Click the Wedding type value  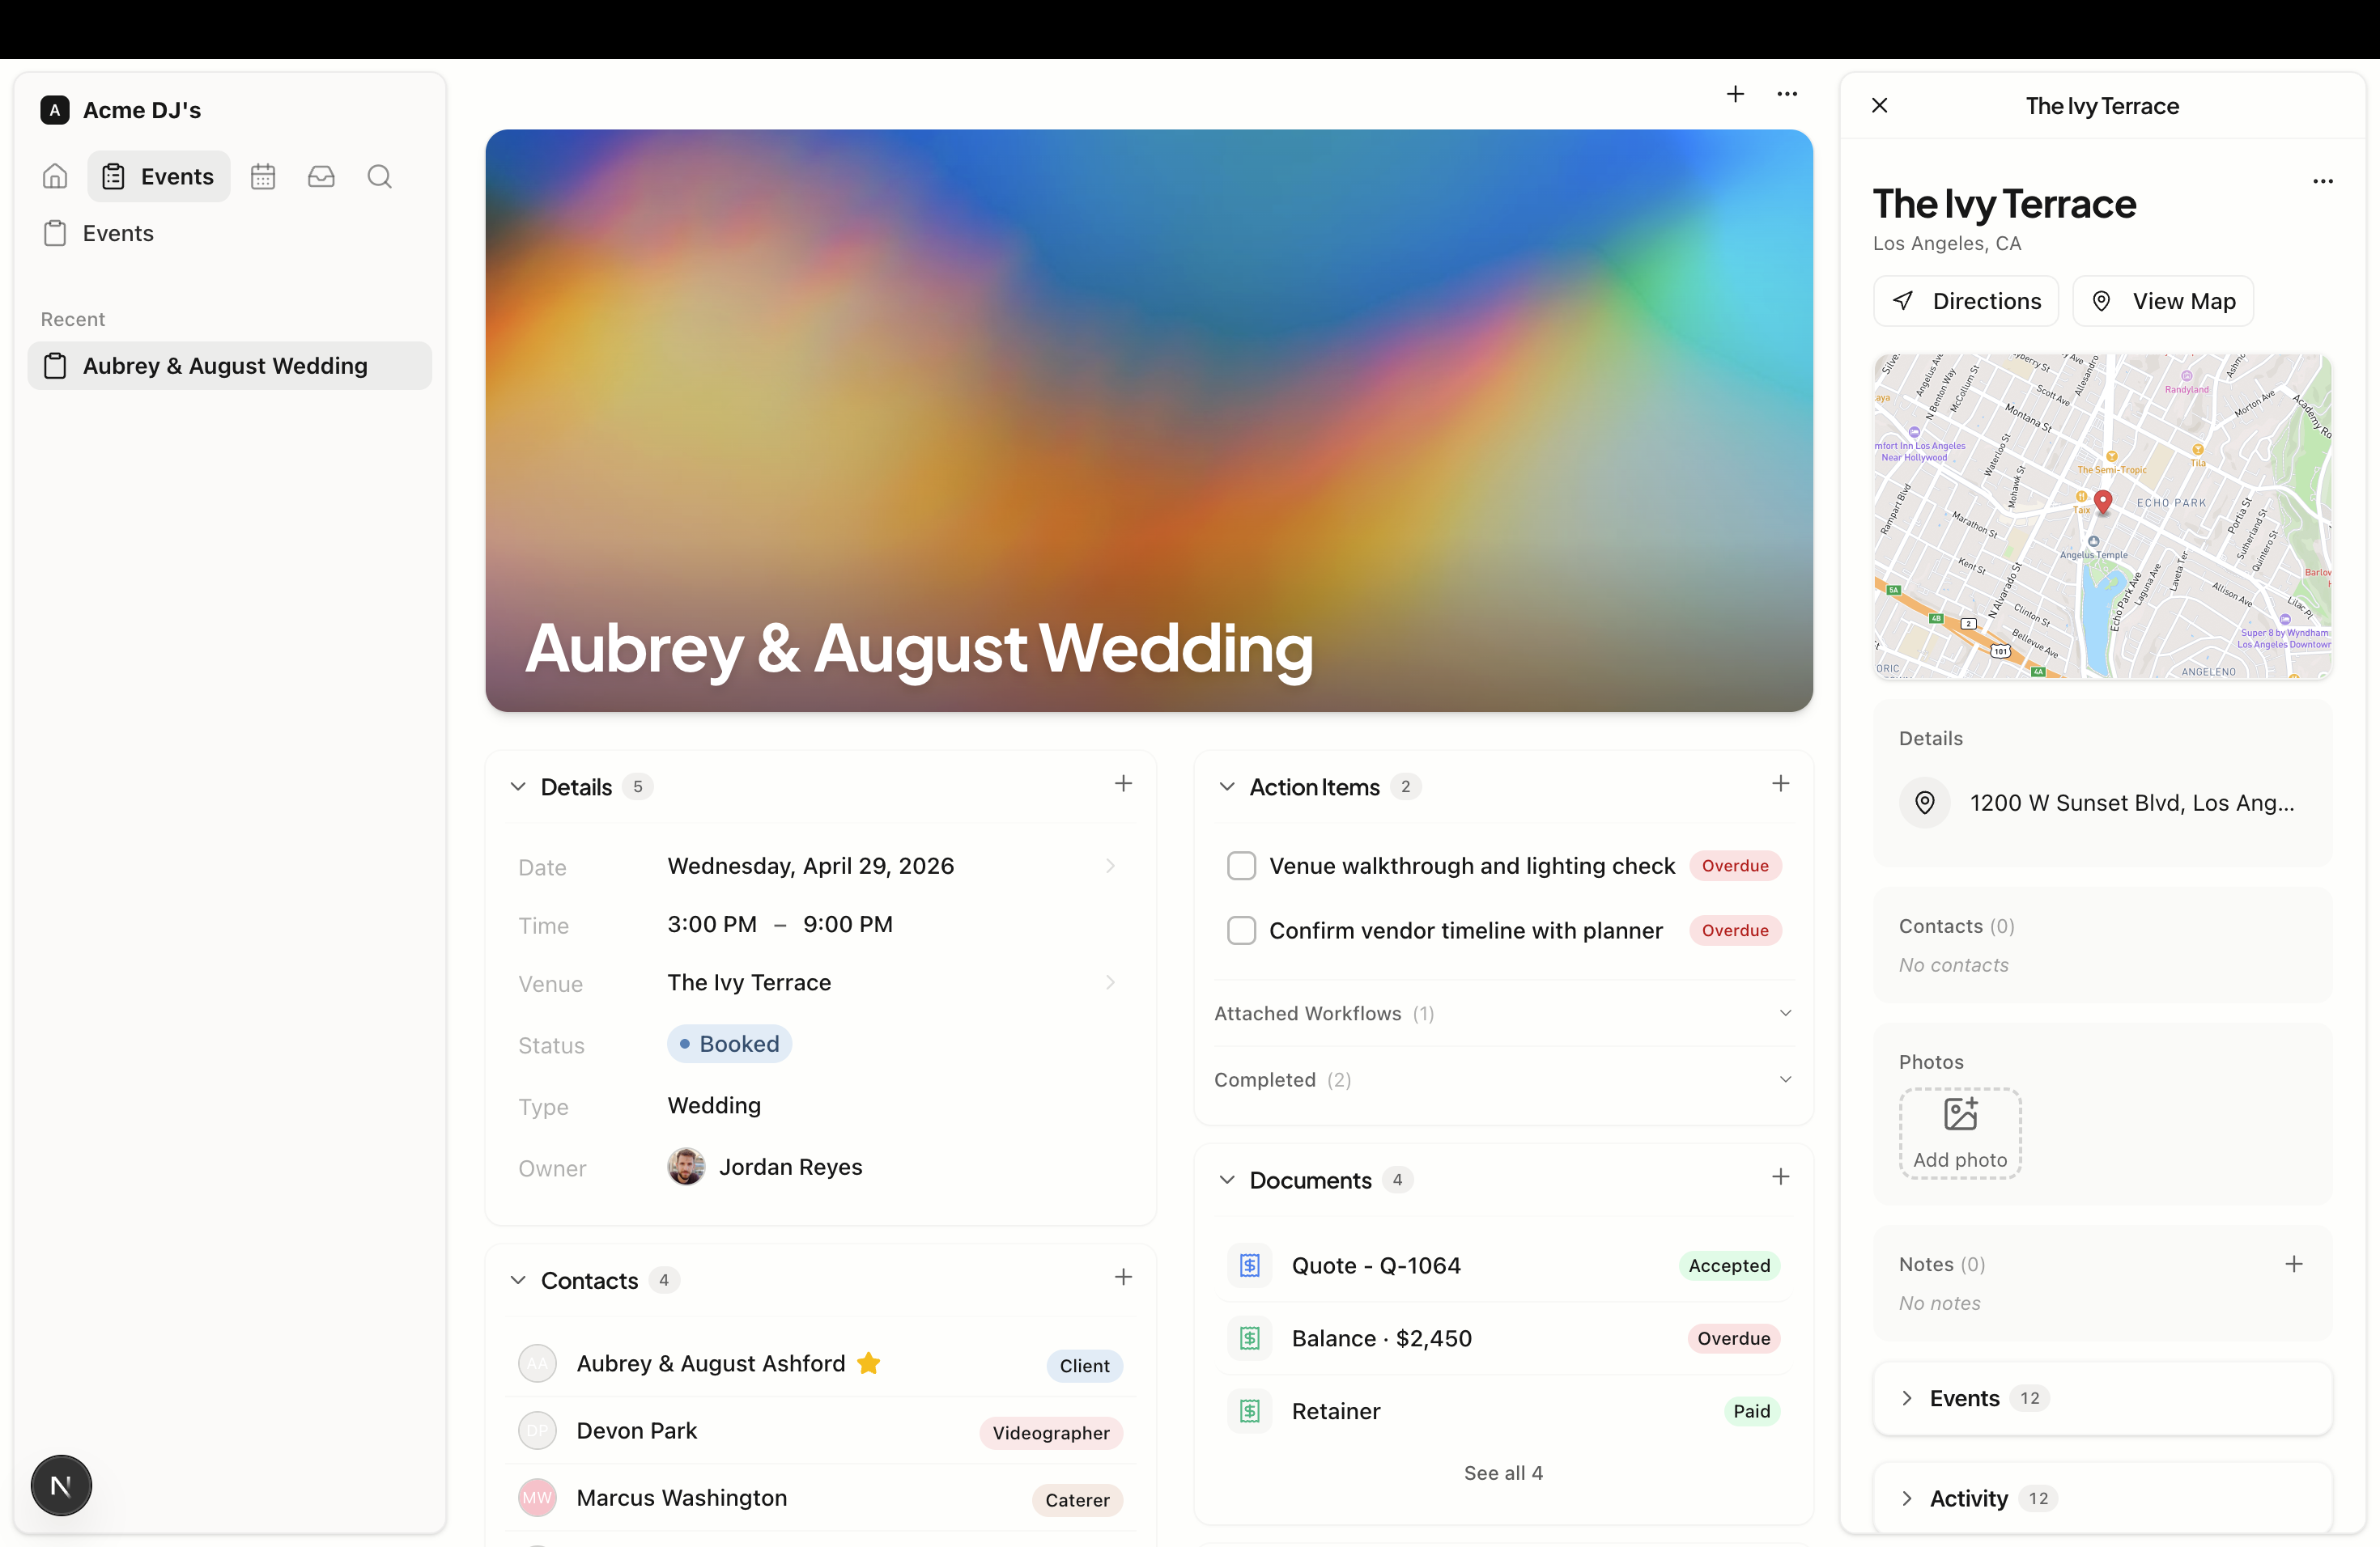click(x=714, y=1106)
